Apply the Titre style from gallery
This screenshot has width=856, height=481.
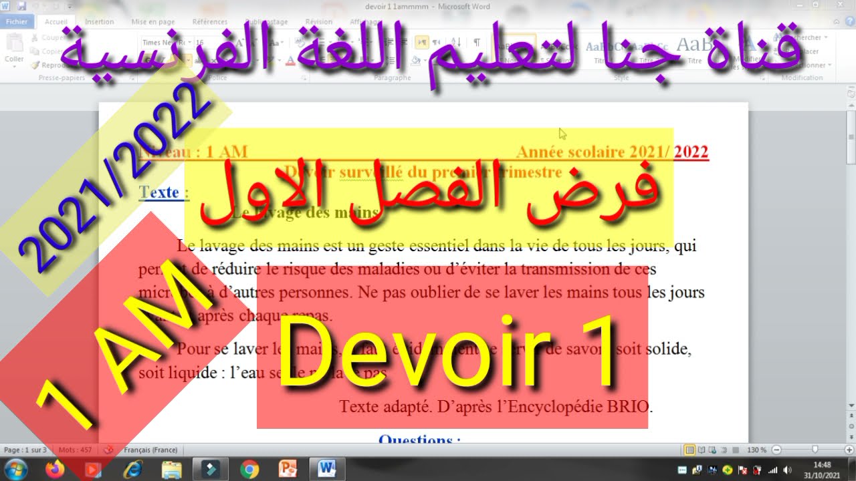coord(693,50)
